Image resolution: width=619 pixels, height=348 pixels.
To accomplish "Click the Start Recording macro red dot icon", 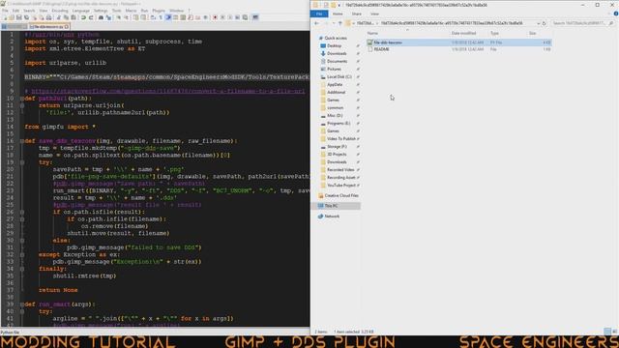I will click(215, 17).
